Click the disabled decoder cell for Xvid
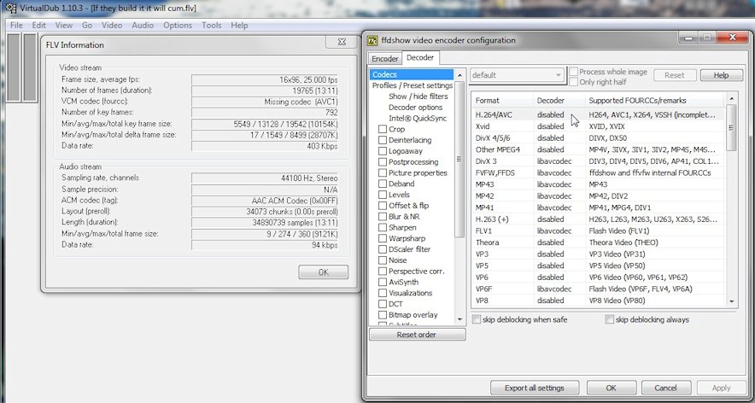This screenshot has height=403, width=755. tap(550, 126)
